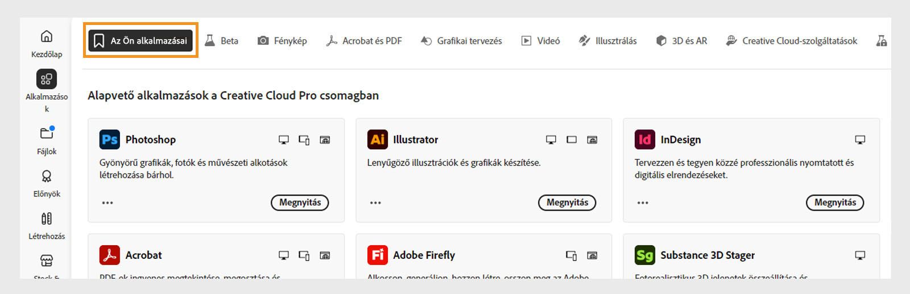Open InDesign more options menu
The width and height of the screenshot is (910, 294).
pyautogui.click(x=643, y=203)
